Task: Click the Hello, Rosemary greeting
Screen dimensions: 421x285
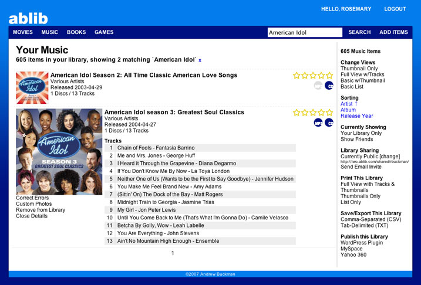Action: pos(346,9)
